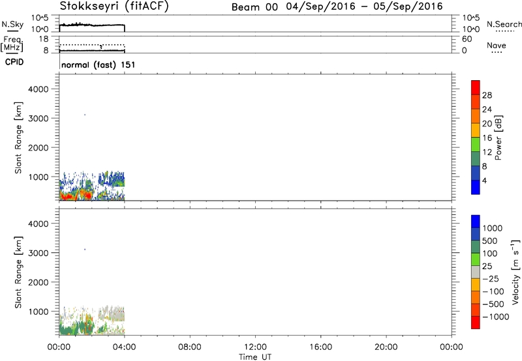
Task: Click the 20:00 time axis label
Action: click(386, 347)
